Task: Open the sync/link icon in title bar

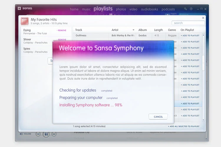Action: [x=185, y=9]
